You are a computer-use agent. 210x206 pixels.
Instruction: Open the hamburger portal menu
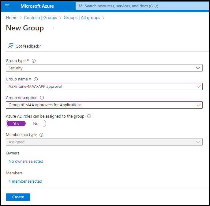(x=7, y=6)
